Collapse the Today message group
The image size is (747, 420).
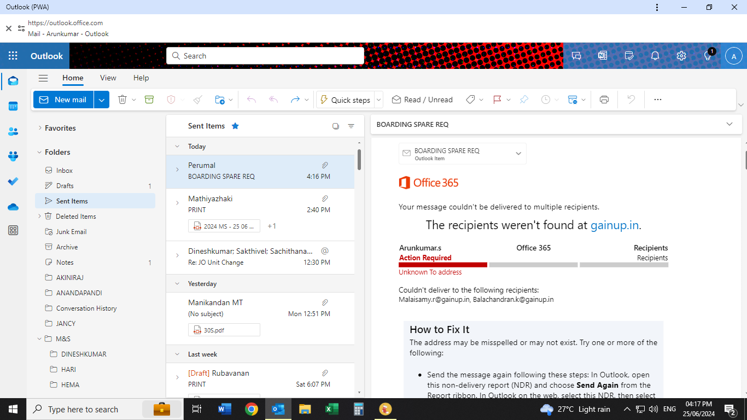[177, 147]
